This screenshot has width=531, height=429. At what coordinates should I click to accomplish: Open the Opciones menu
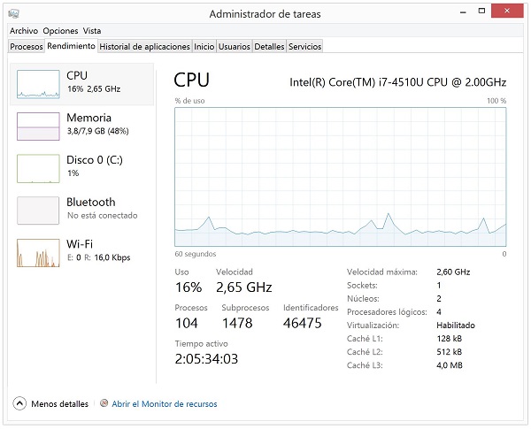point(60,31)
